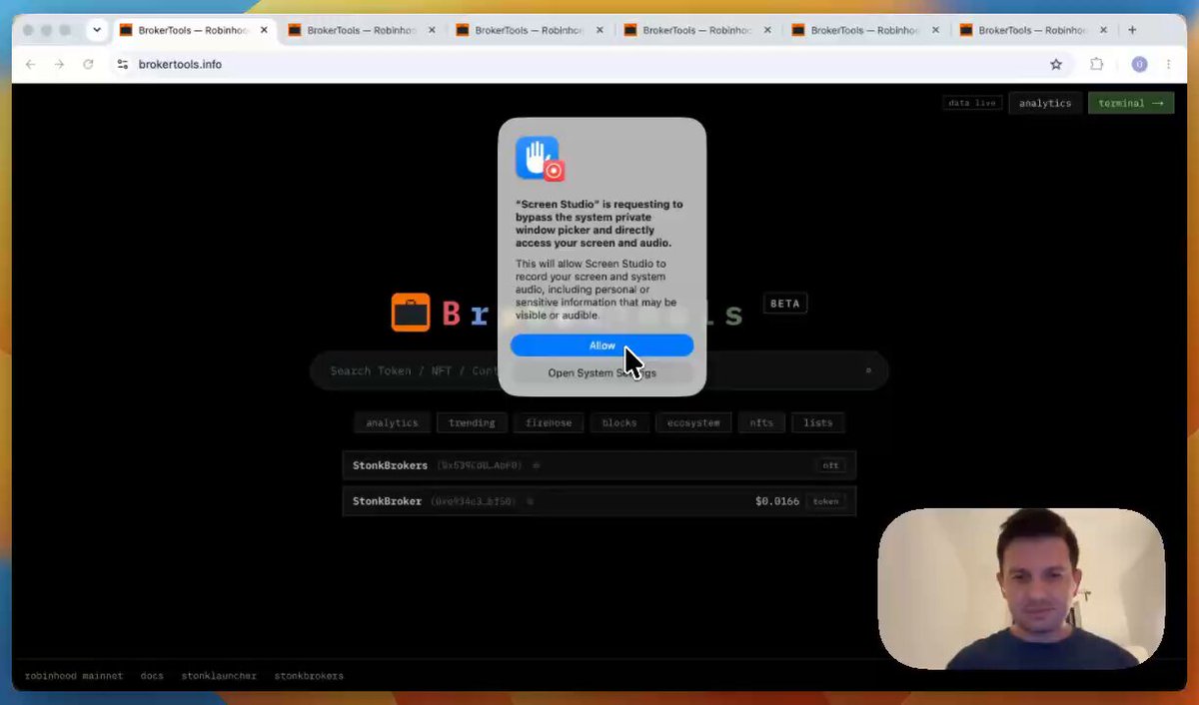The height and width of the screenshot is (705, 1199).
Task: Close the active BrokerTools tab
Action: [x=264, y=30]
